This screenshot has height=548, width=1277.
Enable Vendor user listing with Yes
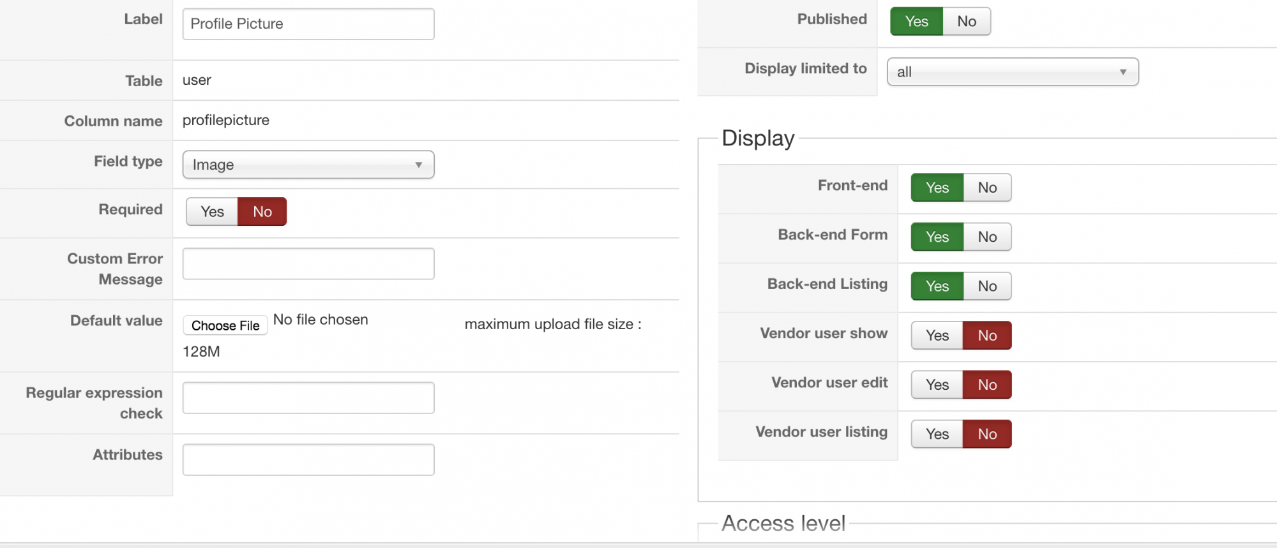click(x=937, y=434)
